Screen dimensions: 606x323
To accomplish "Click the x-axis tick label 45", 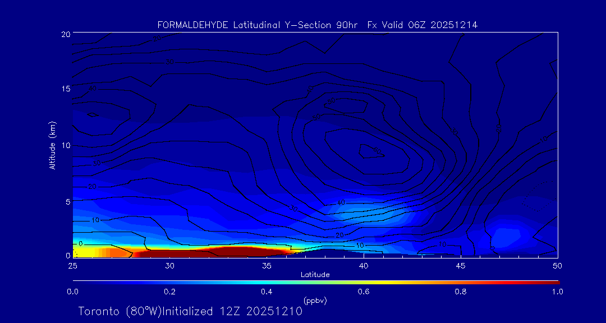I will (x=461, y=265).
